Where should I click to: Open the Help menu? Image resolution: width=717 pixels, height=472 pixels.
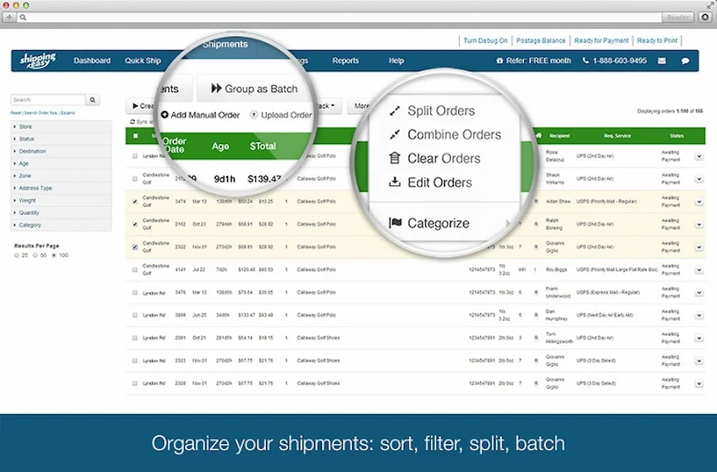coord(396,60)
